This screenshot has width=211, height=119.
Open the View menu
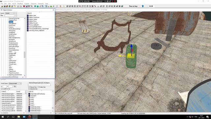pyautogui.click(x=9, y=4)
